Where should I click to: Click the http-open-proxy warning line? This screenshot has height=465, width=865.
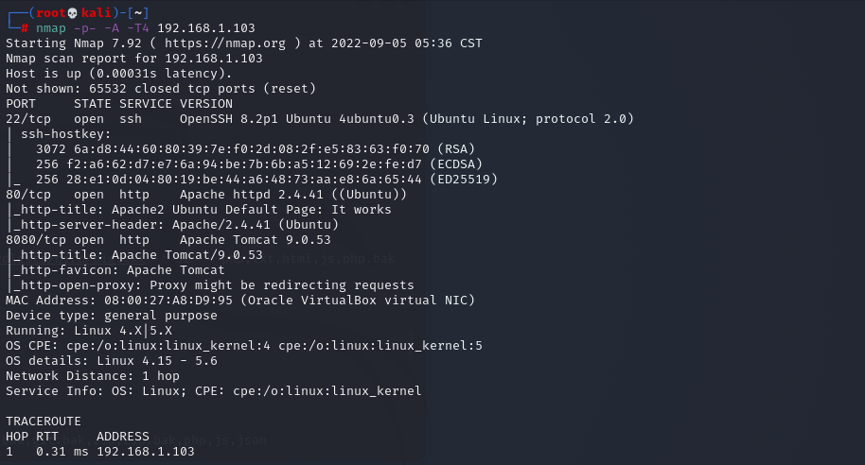click(x=214, y=285)
